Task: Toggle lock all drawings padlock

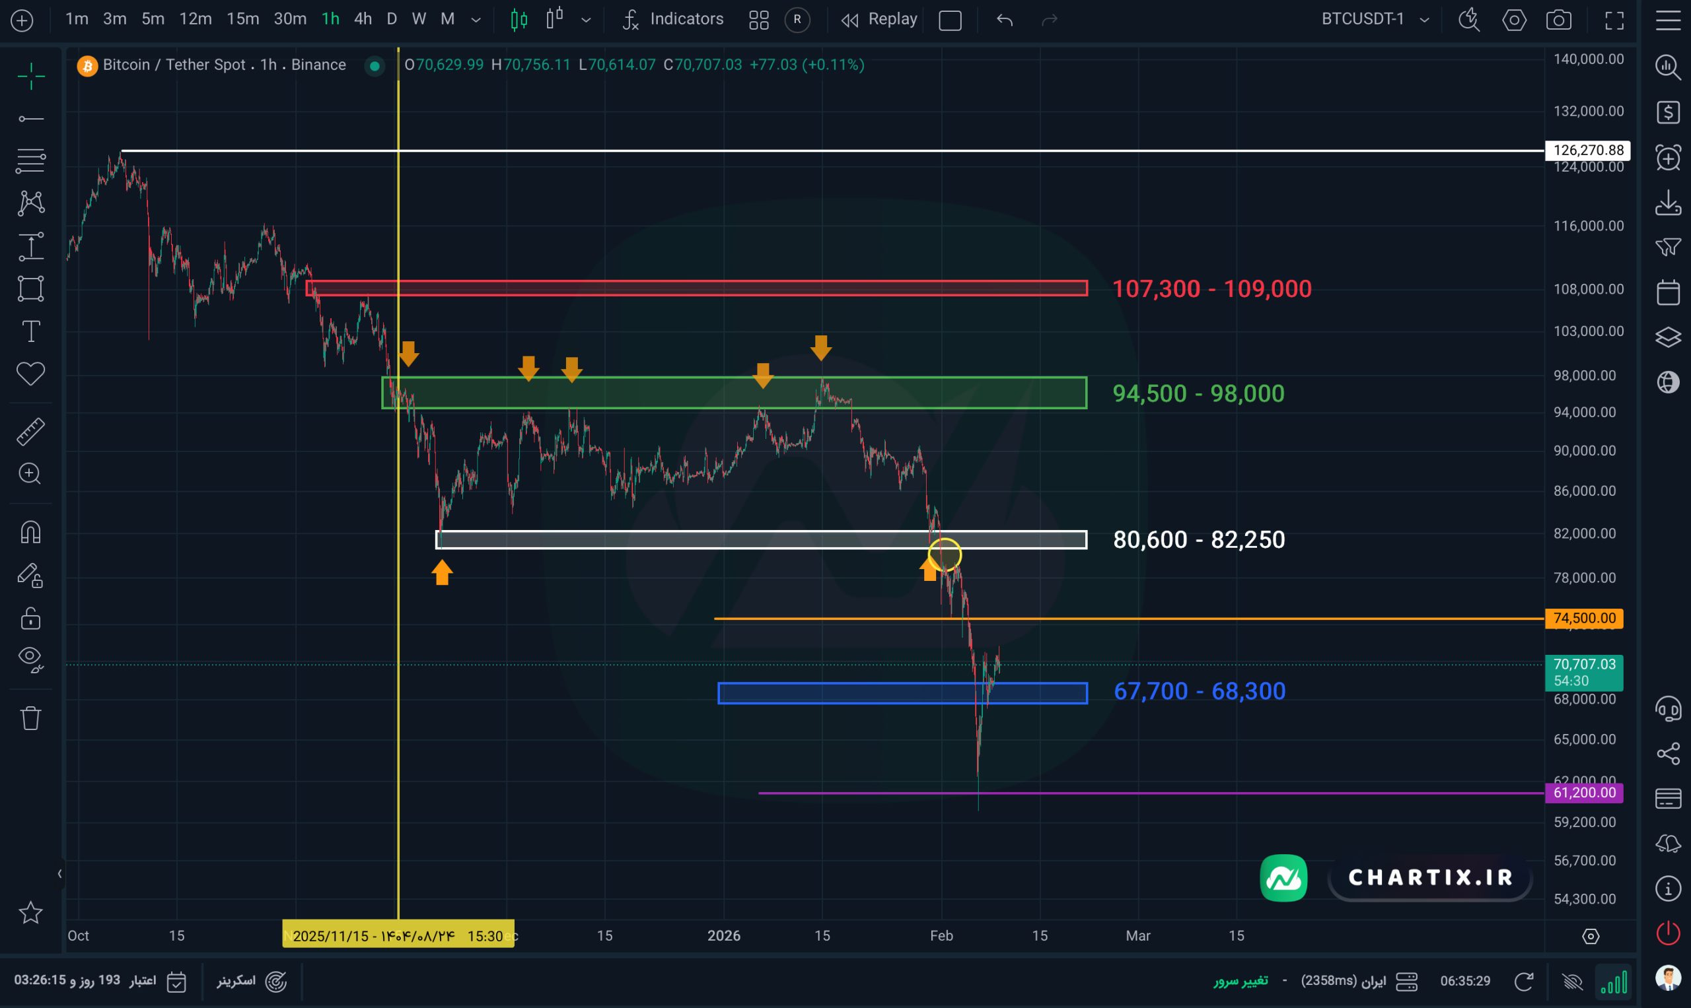Action: (x=30, y=618)
